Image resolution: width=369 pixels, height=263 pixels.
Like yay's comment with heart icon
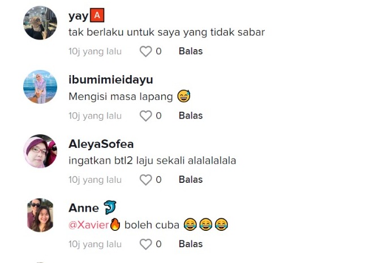[x=145, y=51]
